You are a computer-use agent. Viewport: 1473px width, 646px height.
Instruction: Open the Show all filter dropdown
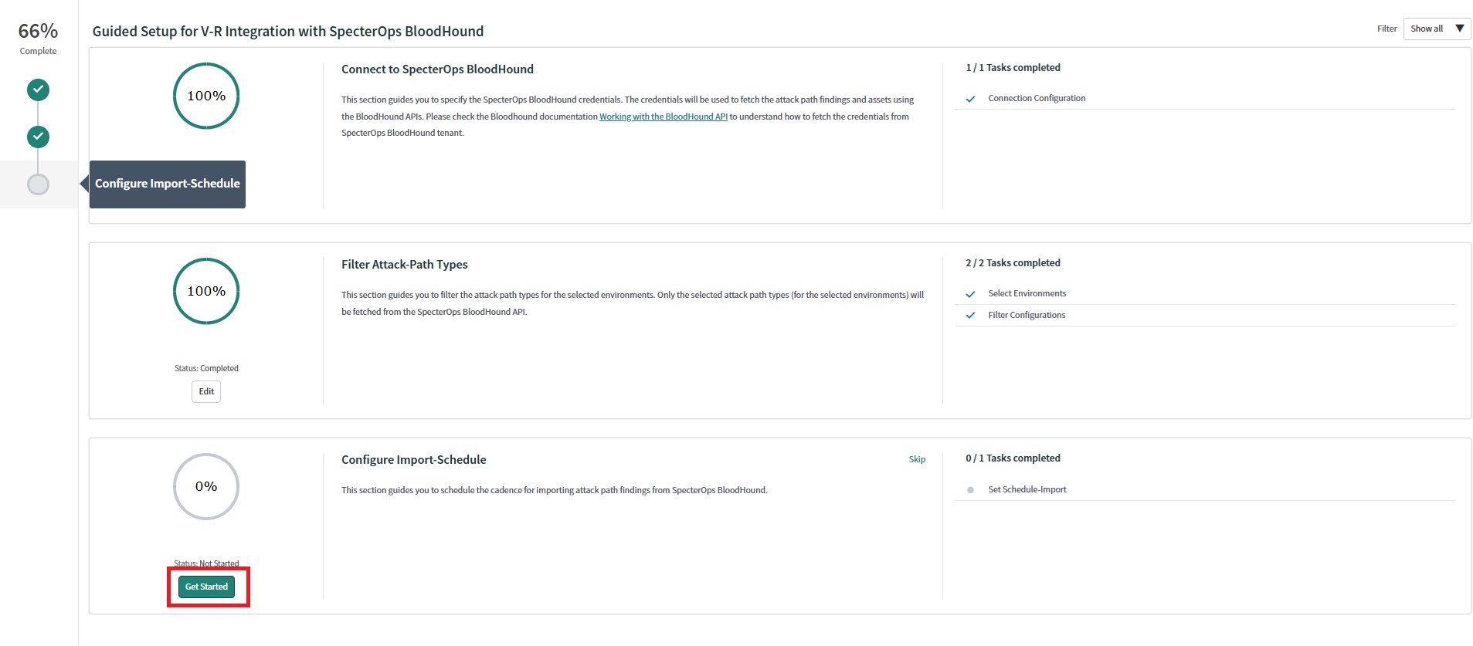click(x=1437, y=29)
